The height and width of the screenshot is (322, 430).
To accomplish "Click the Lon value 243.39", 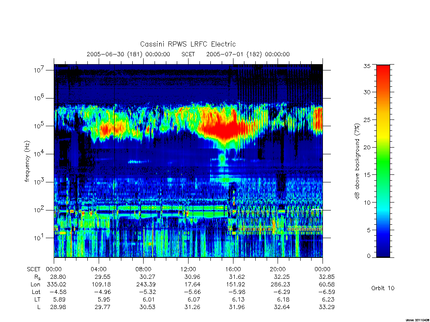I will coord(146,285).
